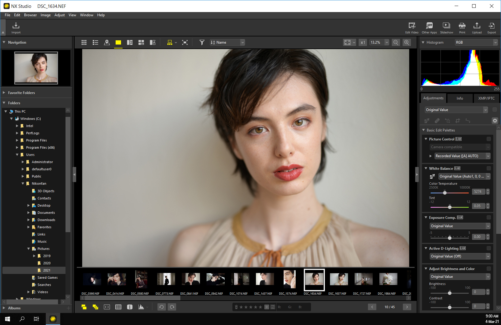Viewport: 501px width, 325px height.
Task: Select the DSC_1727.NEF thumbnail
Action: point(363,279)
